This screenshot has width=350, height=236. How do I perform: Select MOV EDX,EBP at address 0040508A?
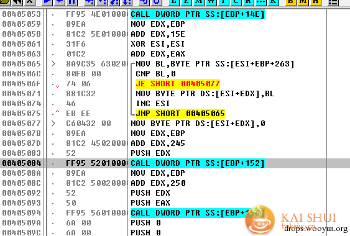[158, 173]
